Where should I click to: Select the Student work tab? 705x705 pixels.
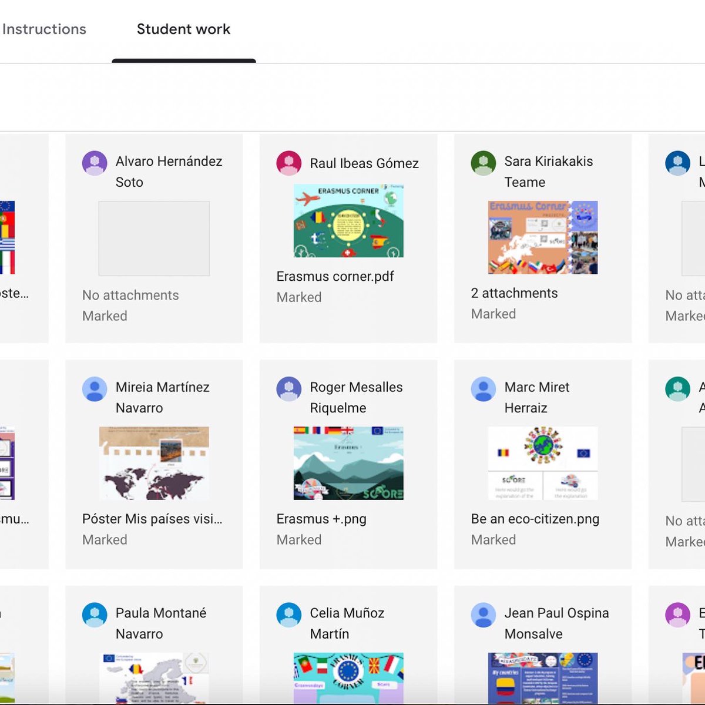point(183,29)
